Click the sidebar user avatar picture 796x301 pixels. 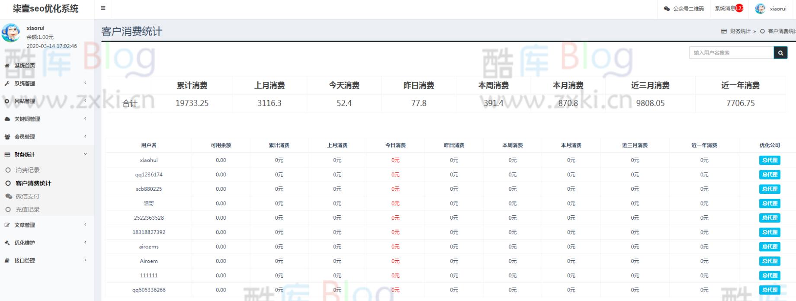(10, 33)
